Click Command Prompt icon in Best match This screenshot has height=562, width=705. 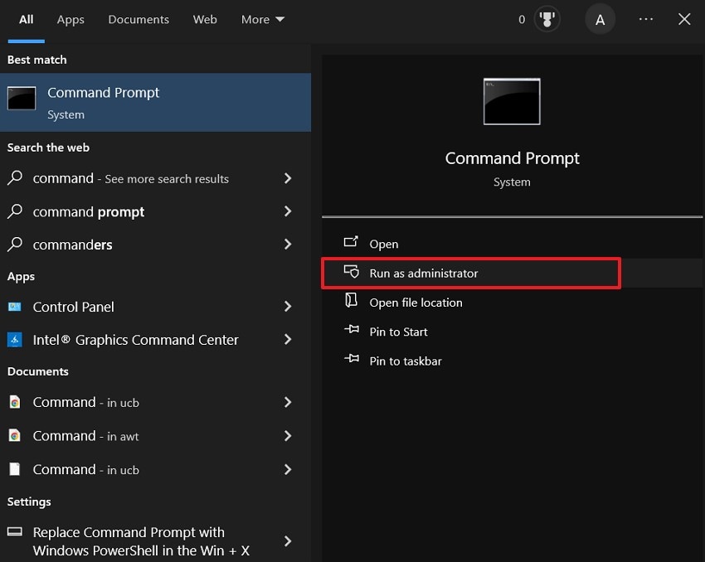coord(22,98)
